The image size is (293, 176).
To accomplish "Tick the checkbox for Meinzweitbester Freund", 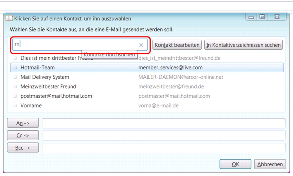I will pyautogui.click(x=15, y=87).
